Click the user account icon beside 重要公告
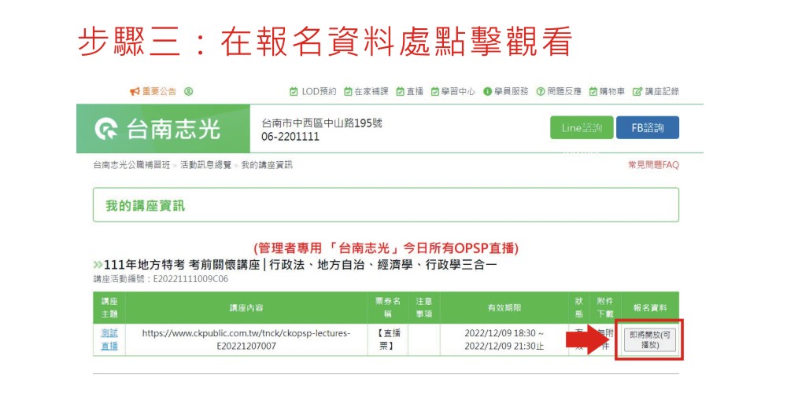This screenshot has height=411, width=787. [189, 91]
